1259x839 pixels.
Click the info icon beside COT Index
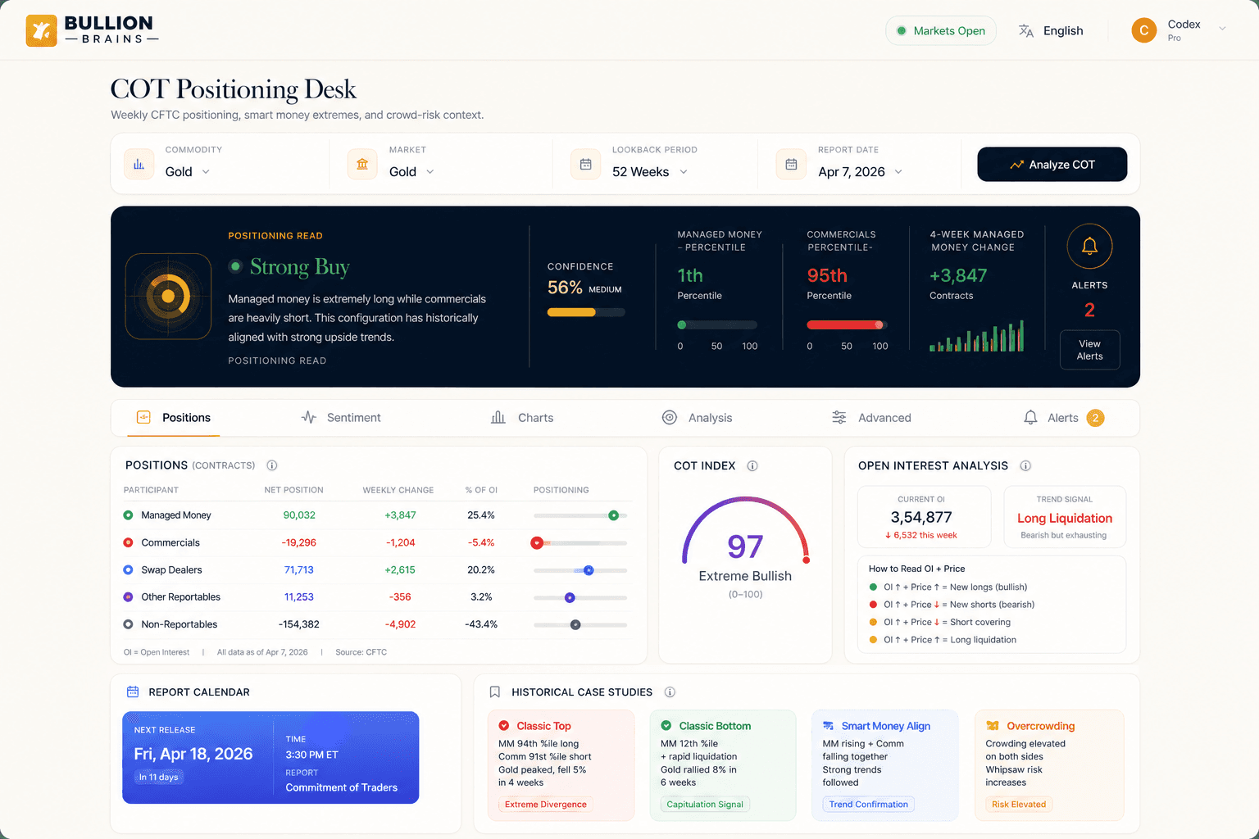click(752, 465)
